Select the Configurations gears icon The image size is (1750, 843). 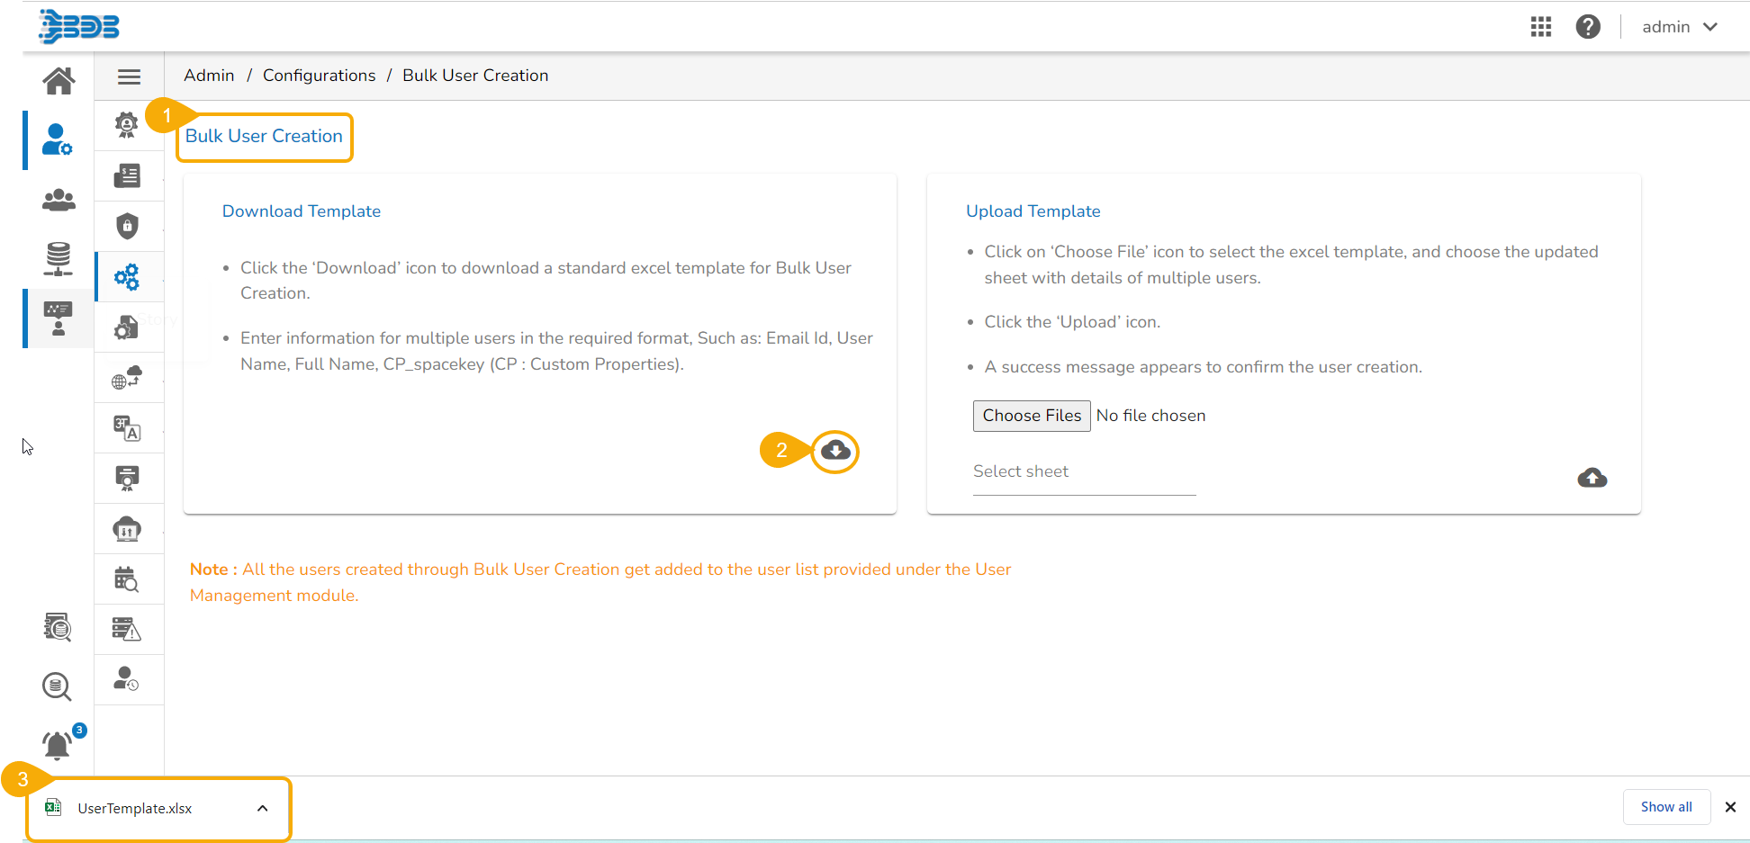[127, 276]
